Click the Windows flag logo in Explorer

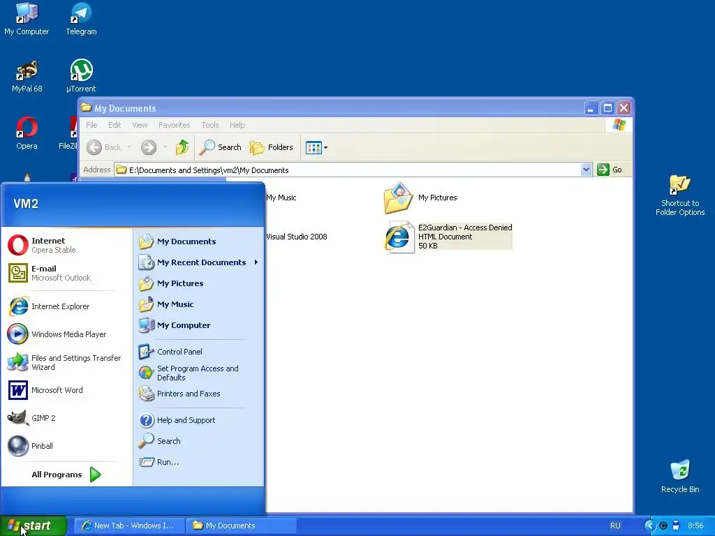click(619, 125)
